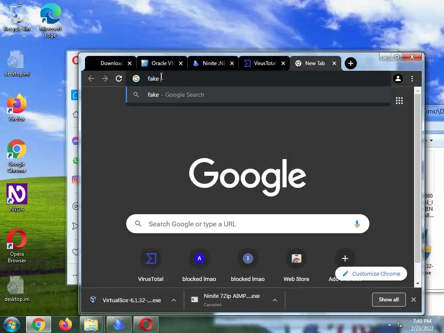Close the downloads bar
Screen dimensions: 444x333
coord(413,300)
